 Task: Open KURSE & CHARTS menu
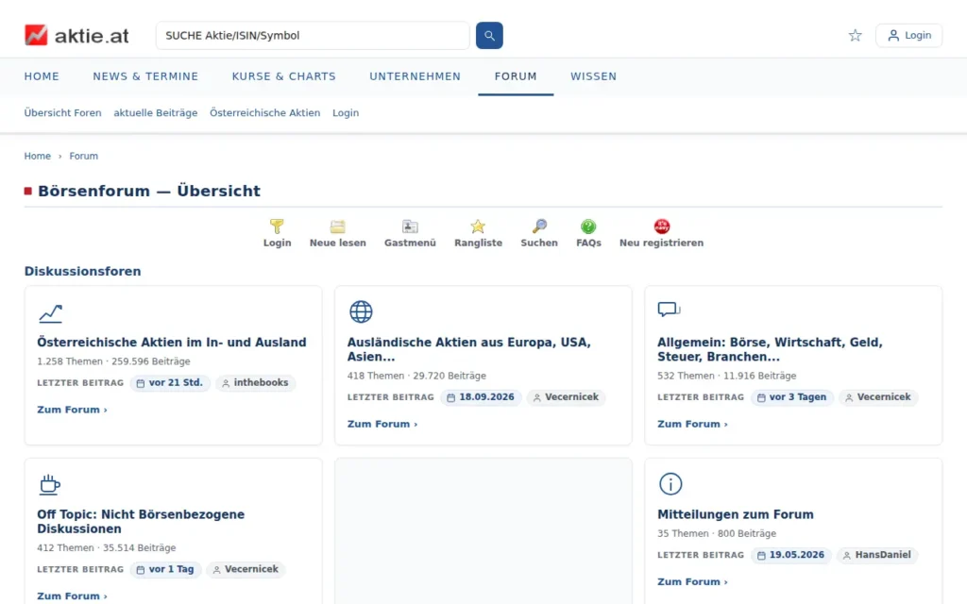(283, 76)
